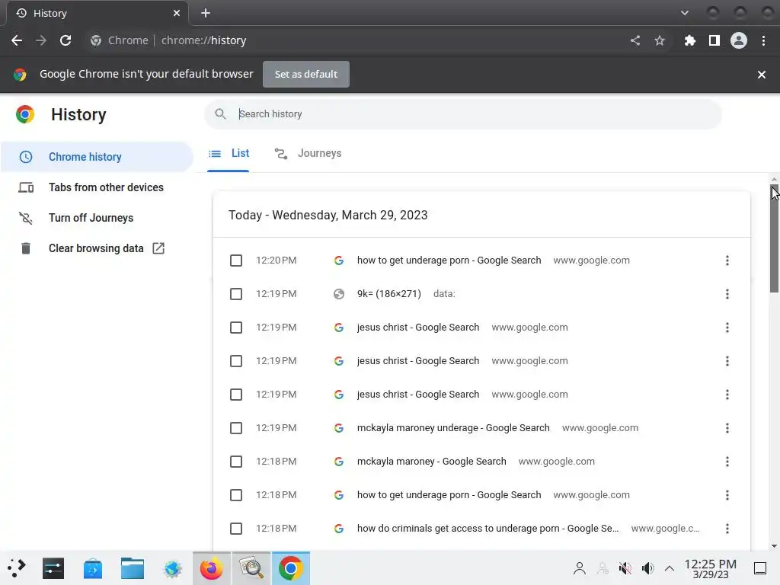Share this page via the share icon
This screenshot has height=585, width=780.
635,40
